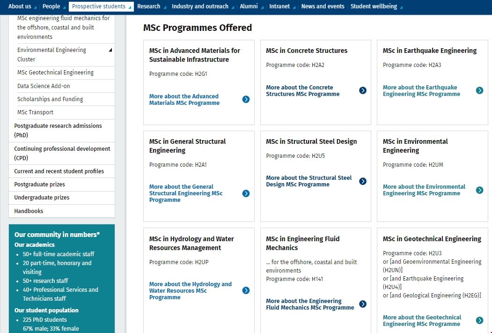Click arrow icon in Geotechnical Engineering card

click(x=479, y=320)
